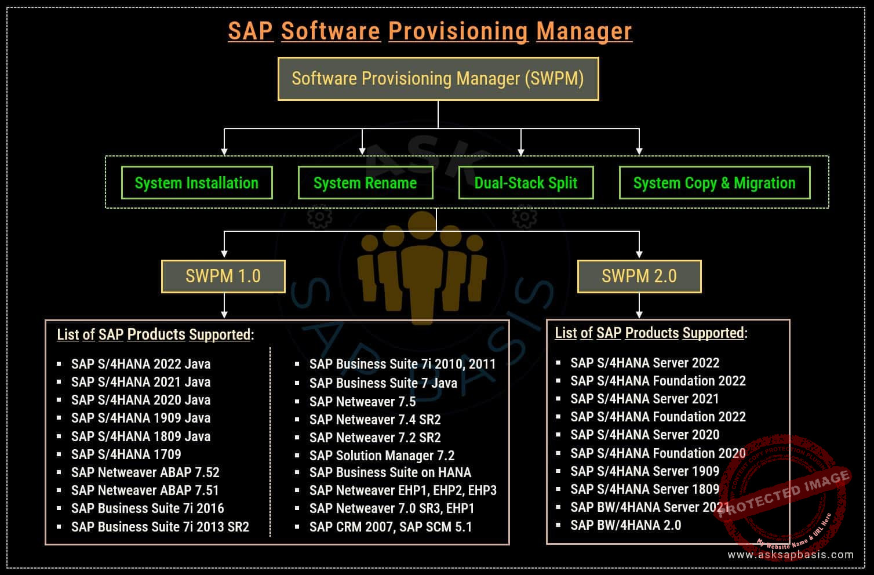
Task: Select the SAP S/4HANA 2022 Java list item
Action: (141, 364)
